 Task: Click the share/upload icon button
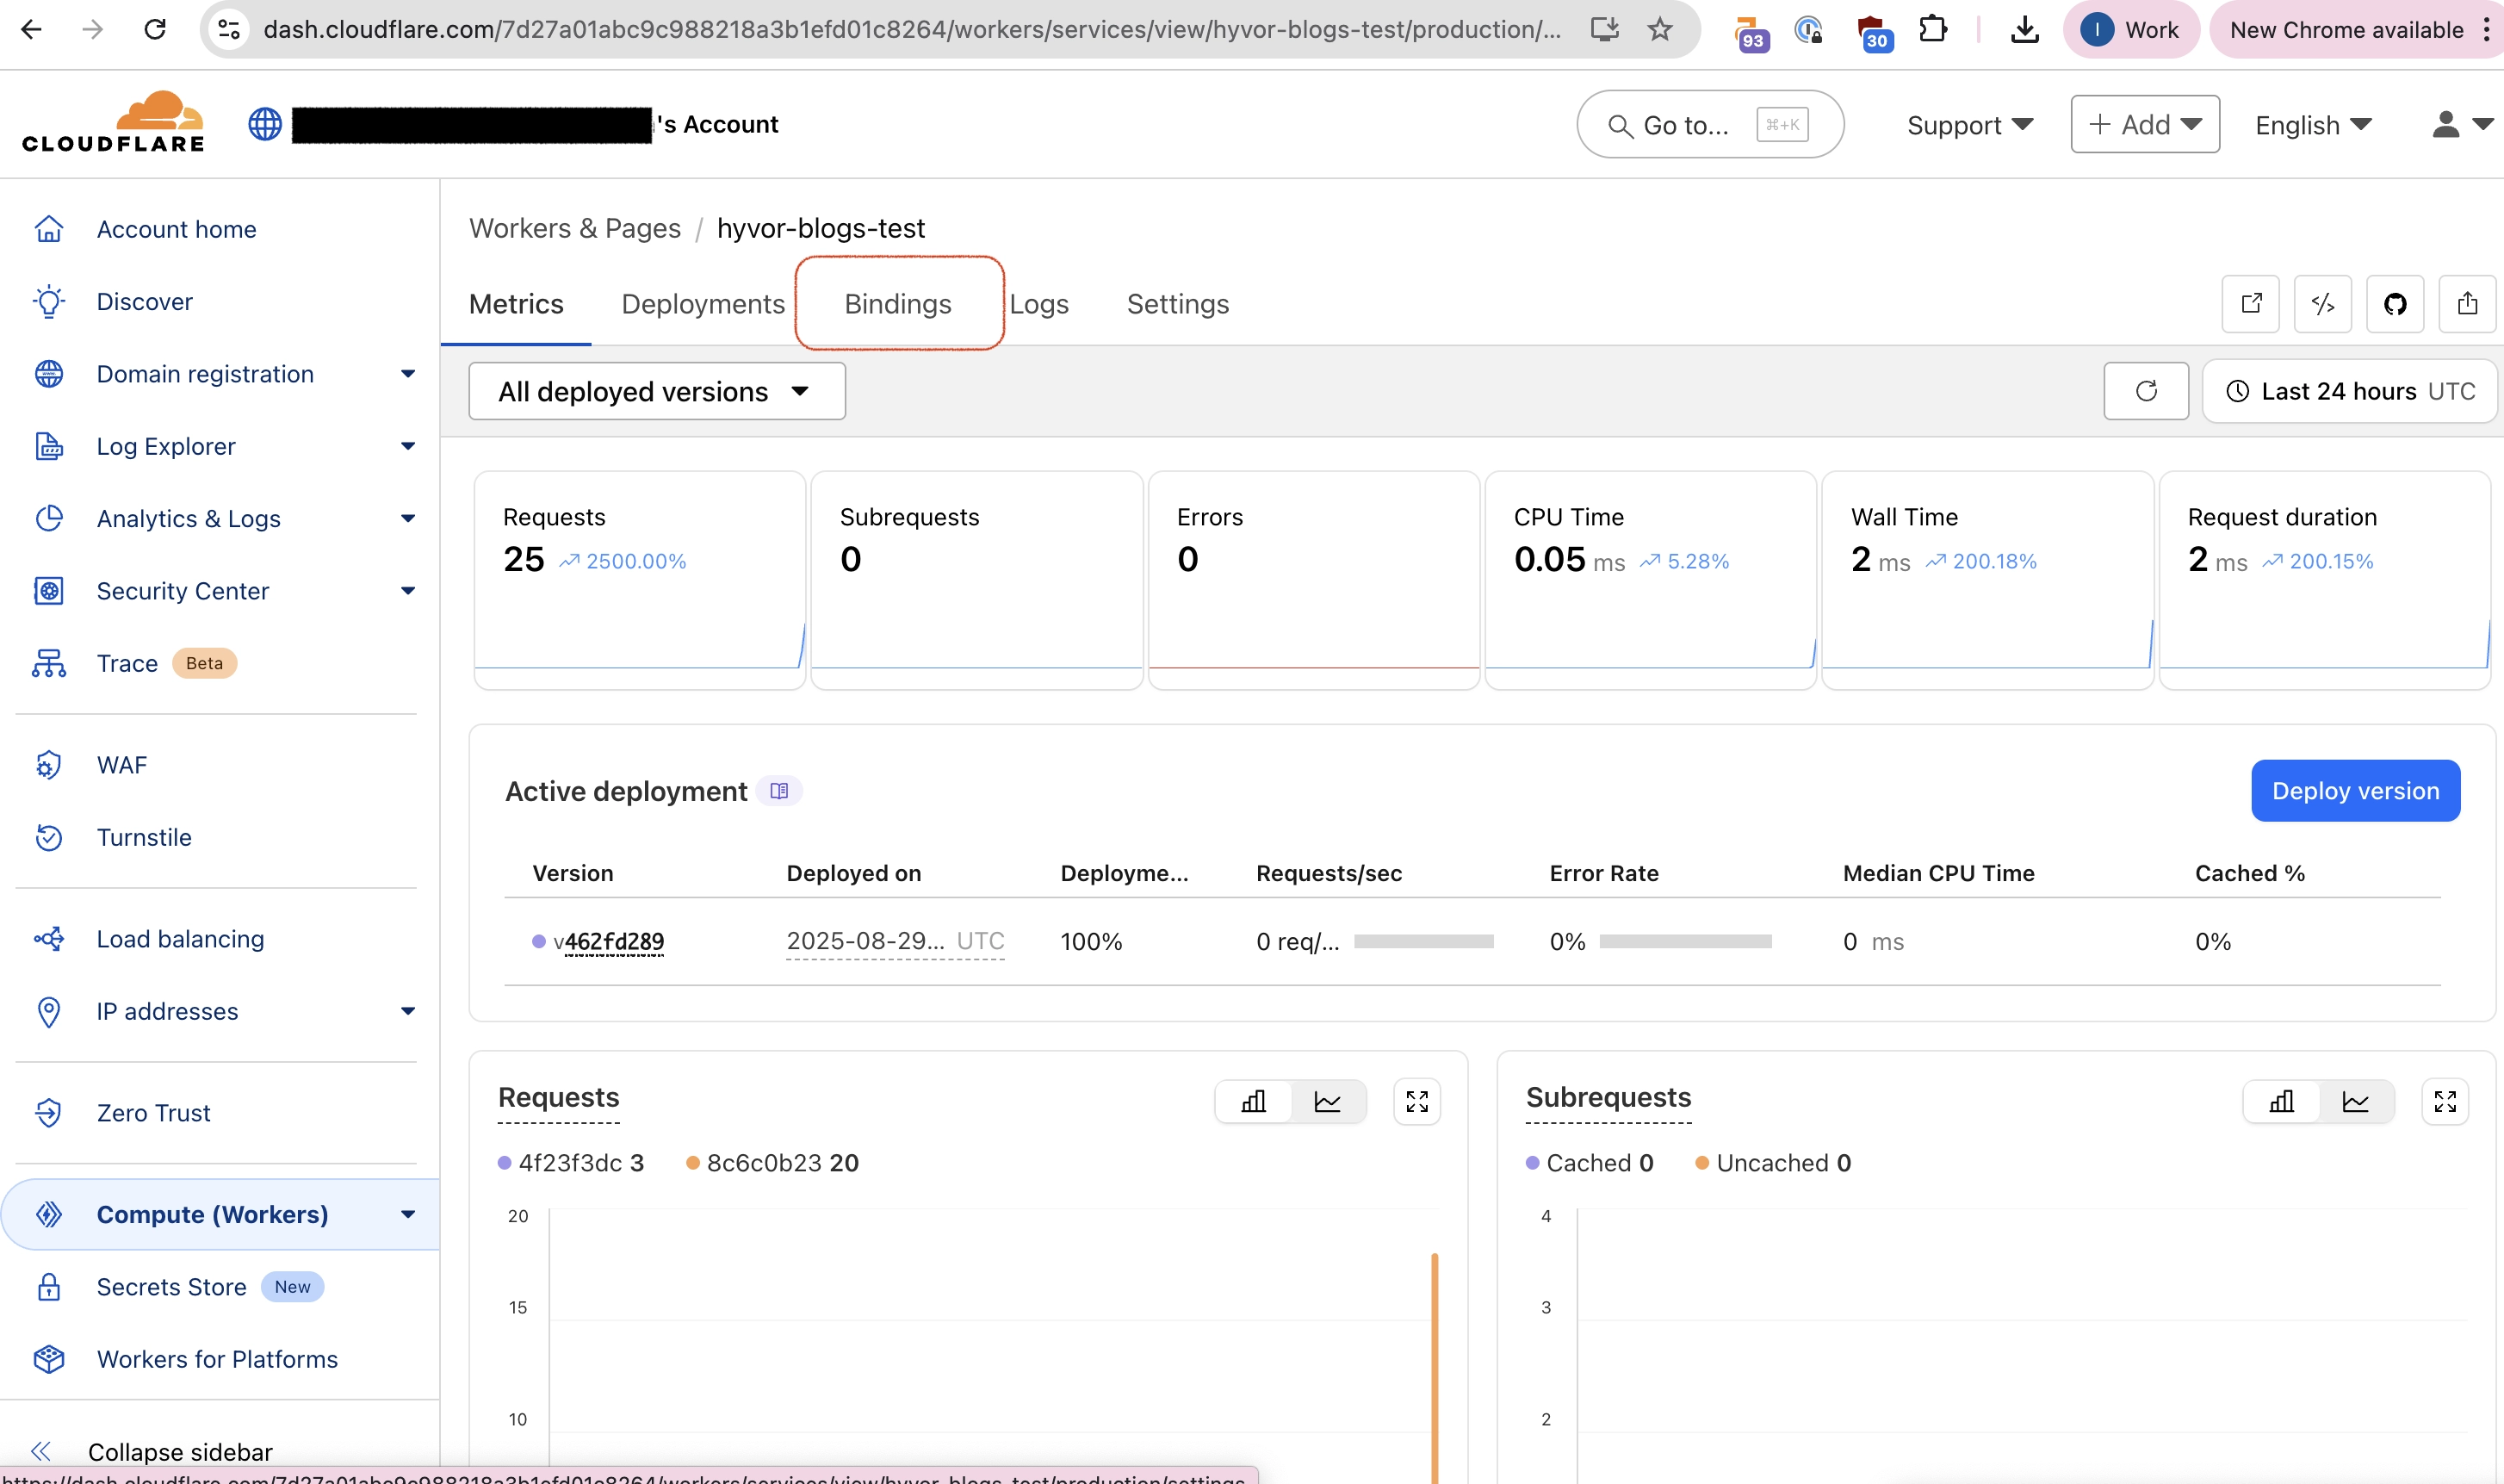coord(2467,303)
